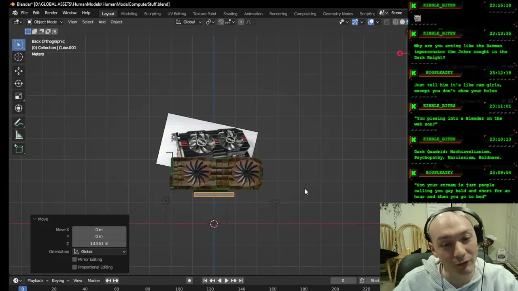Screen dimensions: 518x291
Task: Select the Rotate tool
Action: (19, 83)
